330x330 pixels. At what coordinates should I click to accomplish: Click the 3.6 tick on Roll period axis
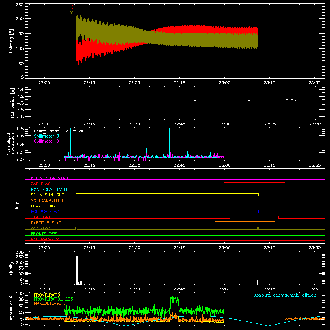click(20, 116)
